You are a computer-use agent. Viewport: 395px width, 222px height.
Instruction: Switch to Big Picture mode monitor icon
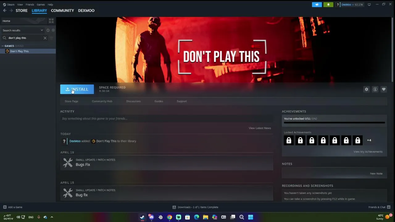coord(369,5)
